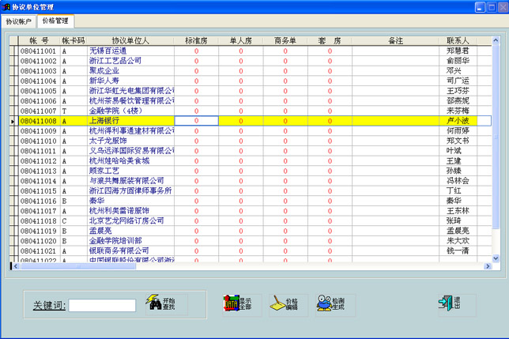Screen dimensions: 509x339
Task: Select account number 080411010 杭州得利事通建材
Action: pyautogui.click(x=37, y=131)
